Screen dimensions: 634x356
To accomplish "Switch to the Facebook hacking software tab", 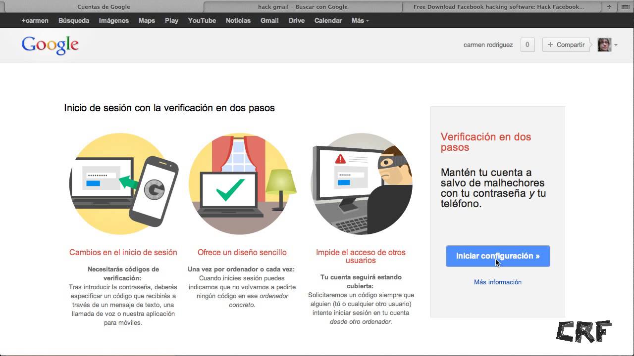I will point(499,7).
